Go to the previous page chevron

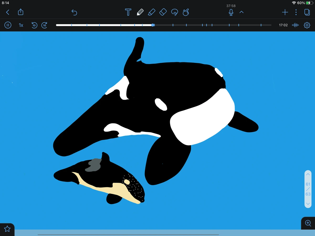[x=308, y=174]
